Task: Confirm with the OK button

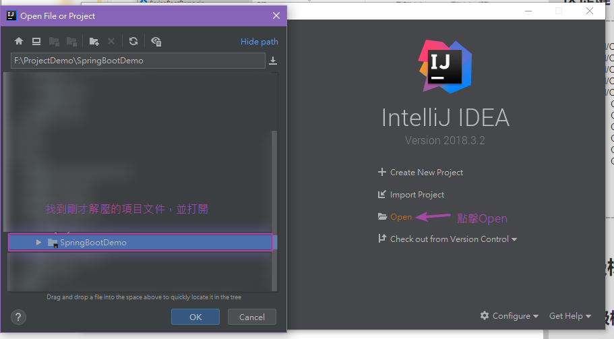Action: [195, 317]
